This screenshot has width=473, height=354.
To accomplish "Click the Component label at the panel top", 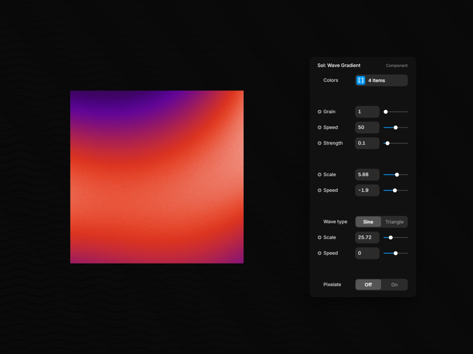I will click(397, 65).
